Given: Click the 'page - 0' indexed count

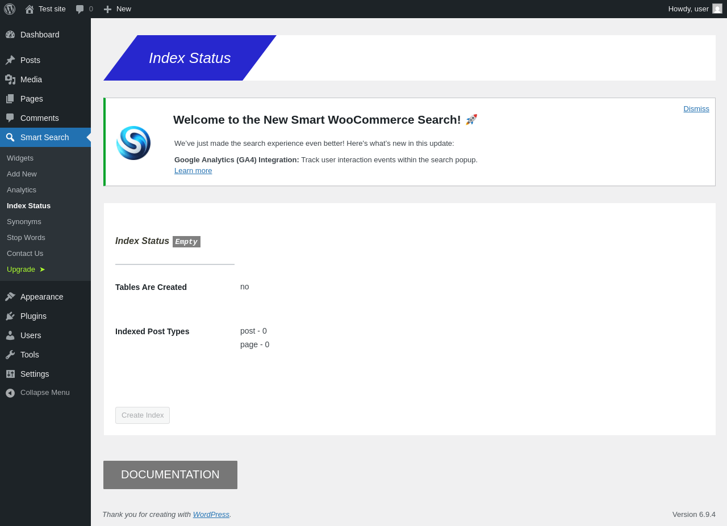Looking at the screenshot, I should click(255, 344).
